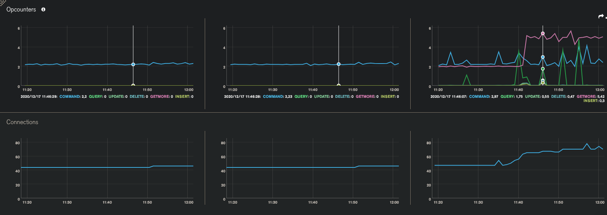This screenshot has height=215, width=607.
Task: Select the Opcounters section title
Action: [x=21, y=10]
